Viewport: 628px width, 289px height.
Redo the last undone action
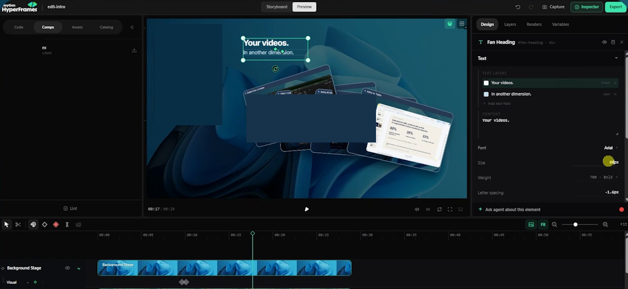click(531, 7)
